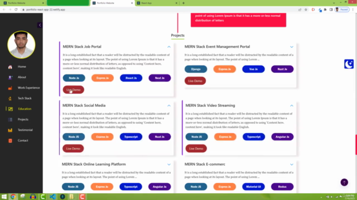
Task: Click Typescript tag in Social Media card
Action: pyautogui.click(x=131, y=137)
